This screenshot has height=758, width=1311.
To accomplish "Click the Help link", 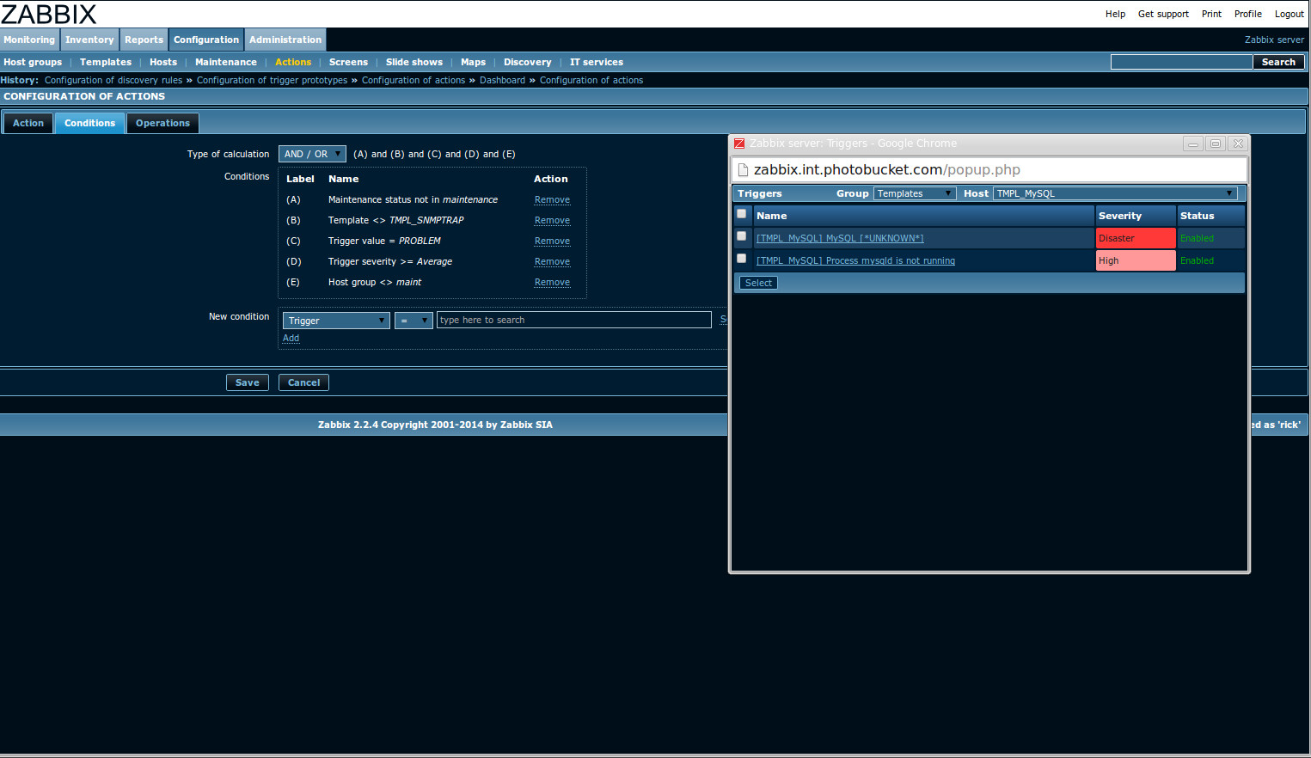I will (1115, 14).
